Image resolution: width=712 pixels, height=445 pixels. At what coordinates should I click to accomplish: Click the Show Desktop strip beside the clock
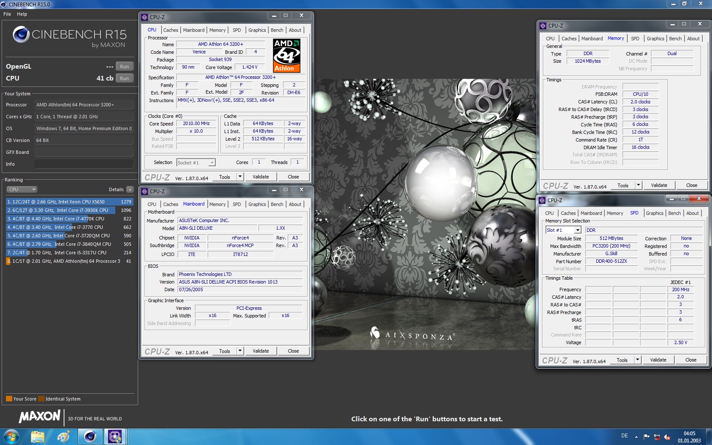(709, 437)
